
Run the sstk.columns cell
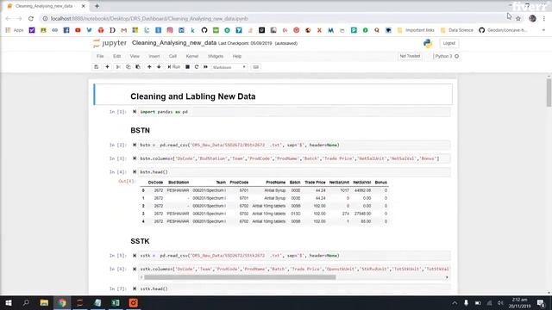click(135, 269)
